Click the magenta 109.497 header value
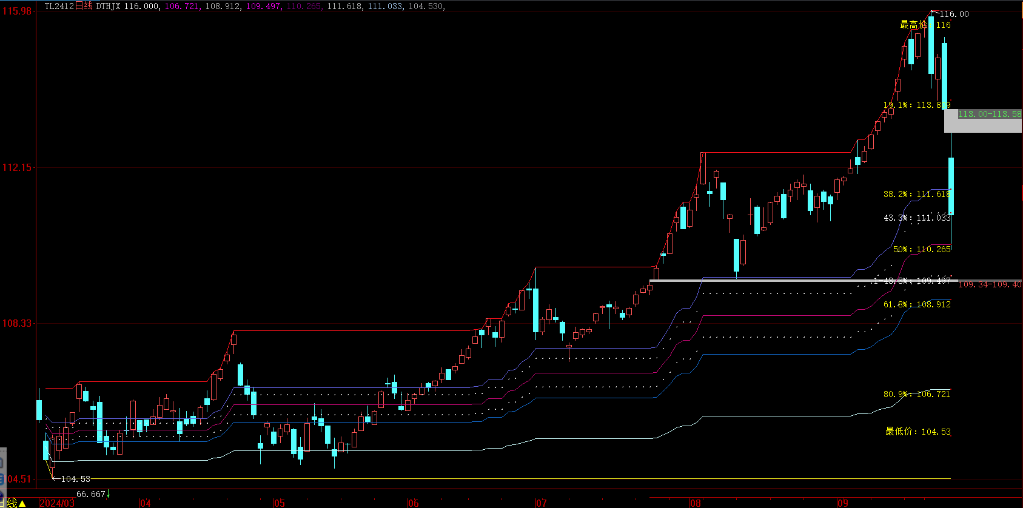Image resolution: width=1023 pixels, height=508 pixels. tap(263, 6)
